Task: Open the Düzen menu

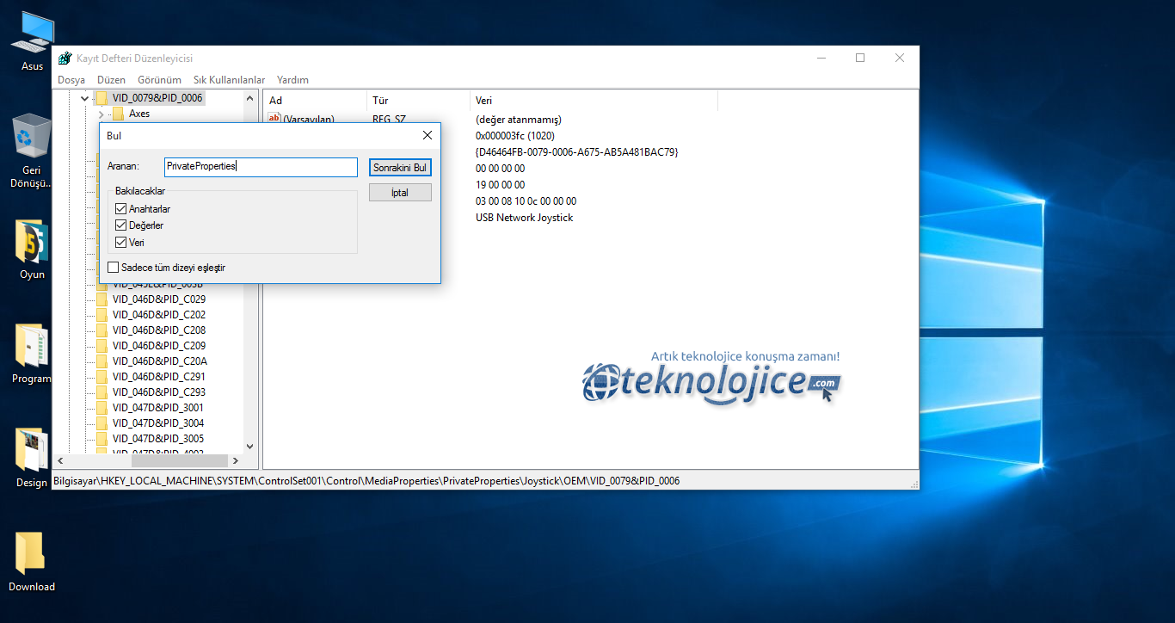Action: (x=111, y=79)
